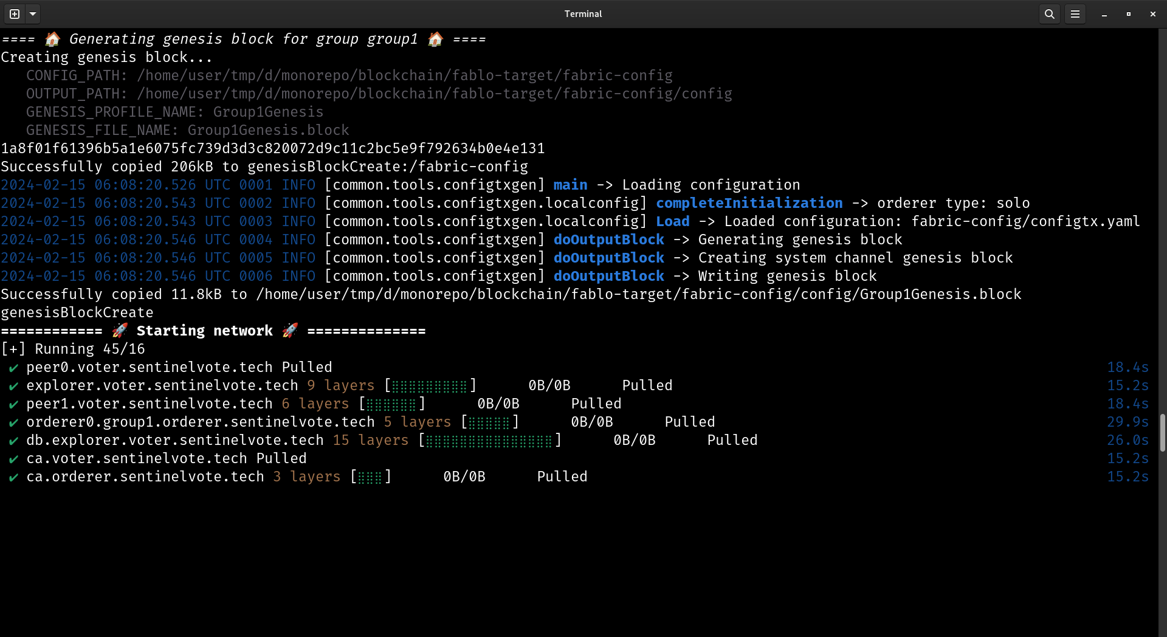Click doOutputBlock on Generating genesis block line
The height and width of the screenshot is (637, 1167).
click(608, 239)
